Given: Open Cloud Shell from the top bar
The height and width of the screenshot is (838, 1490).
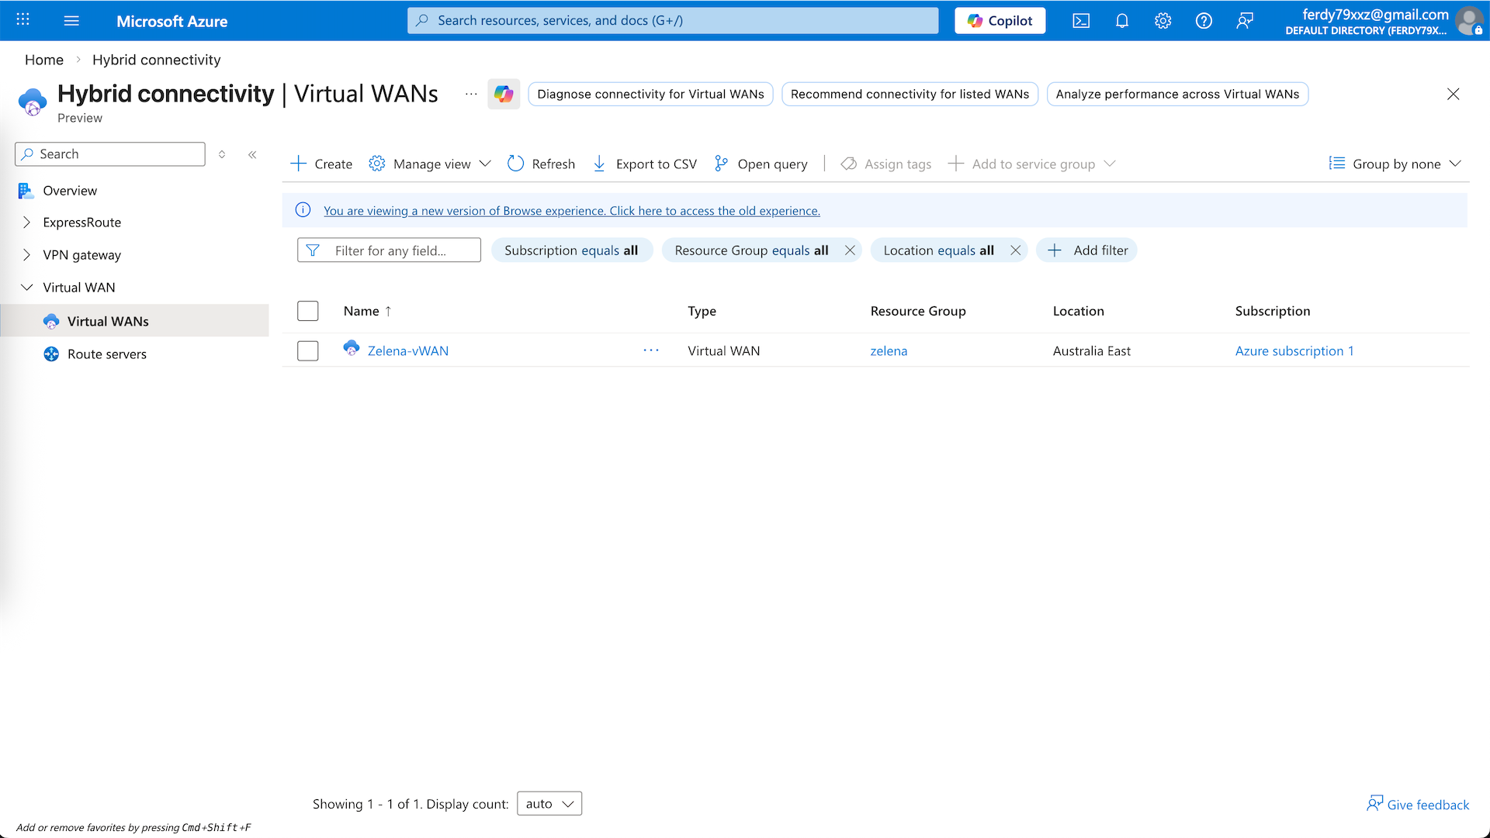Looking at the screenshot, I should point(1081,21).
